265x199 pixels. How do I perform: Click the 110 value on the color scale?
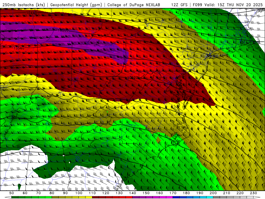click(92, 193)
